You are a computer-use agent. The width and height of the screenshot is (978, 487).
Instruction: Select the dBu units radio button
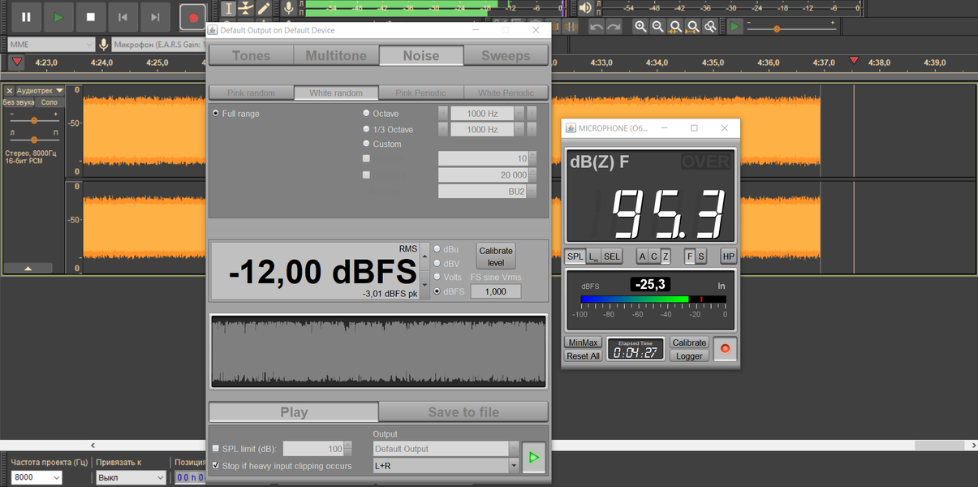[x=437, y=249]
